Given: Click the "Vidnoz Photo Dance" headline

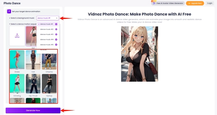Looking at the screenshot, I should (139, 14).
